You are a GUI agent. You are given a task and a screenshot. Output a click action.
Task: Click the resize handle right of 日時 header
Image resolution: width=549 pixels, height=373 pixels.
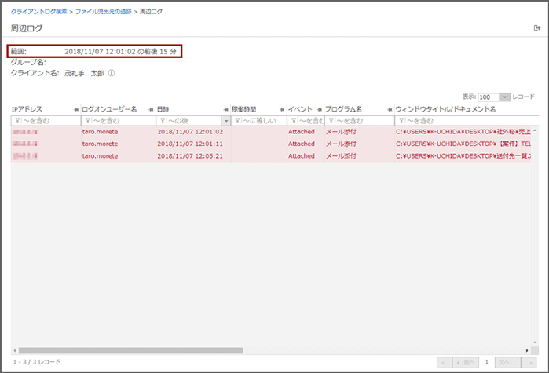point(225,109)
